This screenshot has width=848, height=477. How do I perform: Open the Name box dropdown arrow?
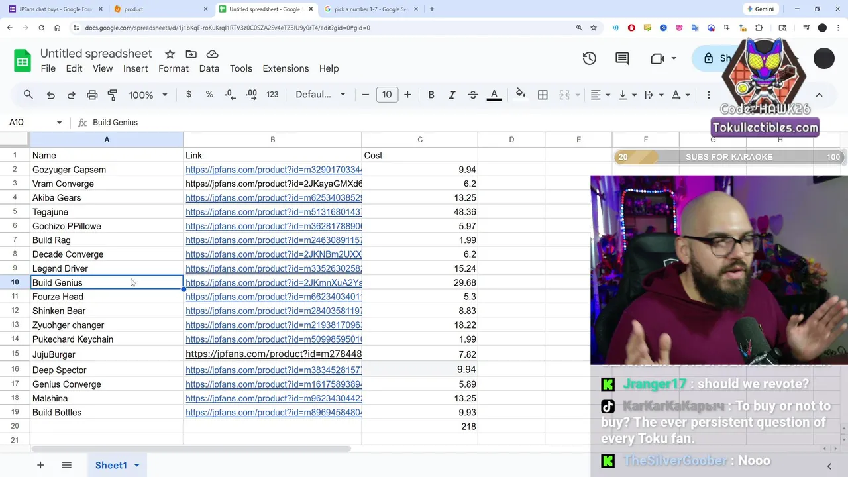point(59,122)
